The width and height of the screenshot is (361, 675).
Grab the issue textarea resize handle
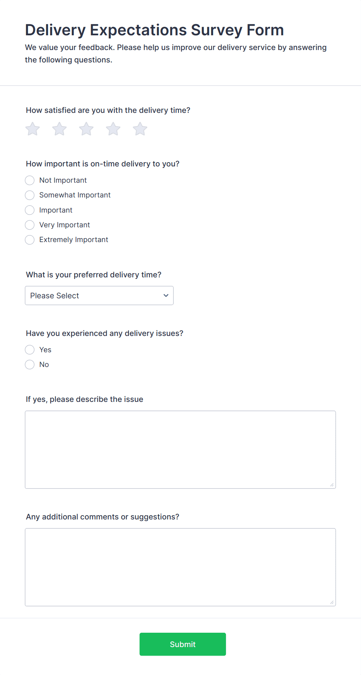click(x=332, y=485)
